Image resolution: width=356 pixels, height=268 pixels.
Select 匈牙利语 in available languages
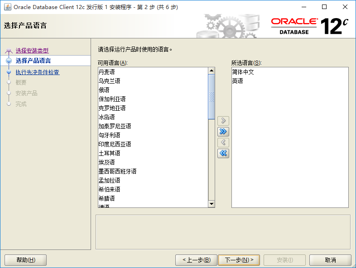[x=153, y=135]
